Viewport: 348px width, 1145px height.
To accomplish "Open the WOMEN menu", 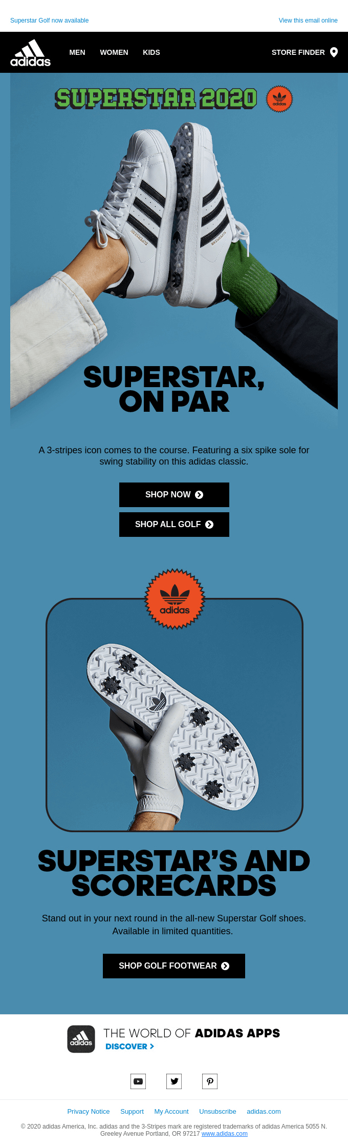I will (x=114, y=52).
